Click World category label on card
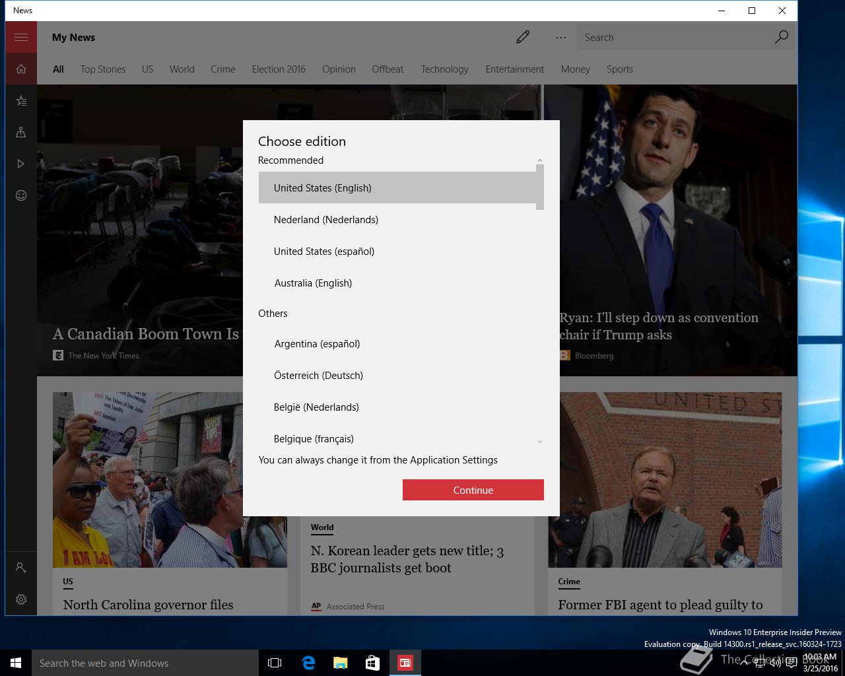 (x=322, y=527)
